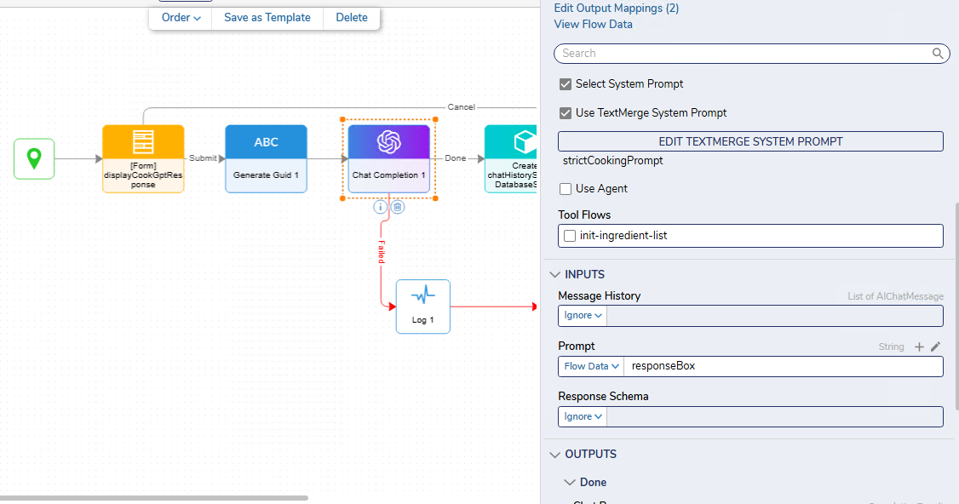Check the init-ingredient-list tool flow

(570, 236)
